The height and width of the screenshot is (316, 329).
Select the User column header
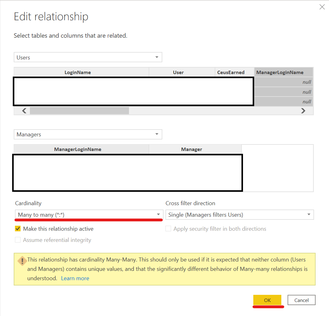coord(178,72)
